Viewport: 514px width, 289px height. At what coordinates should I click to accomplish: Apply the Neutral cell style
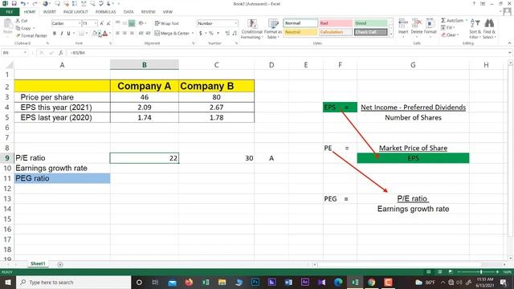pos(300,32)
